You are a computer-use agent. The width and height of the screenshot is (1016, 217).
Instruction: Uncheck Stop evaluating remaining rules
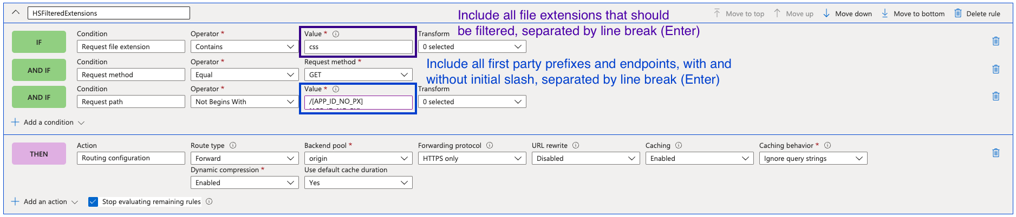point(93,202)
